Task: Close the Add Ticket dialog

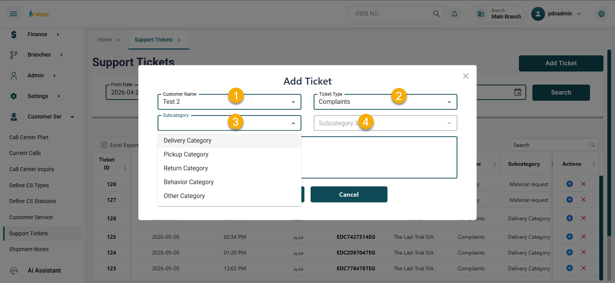Action: point(466,76)
